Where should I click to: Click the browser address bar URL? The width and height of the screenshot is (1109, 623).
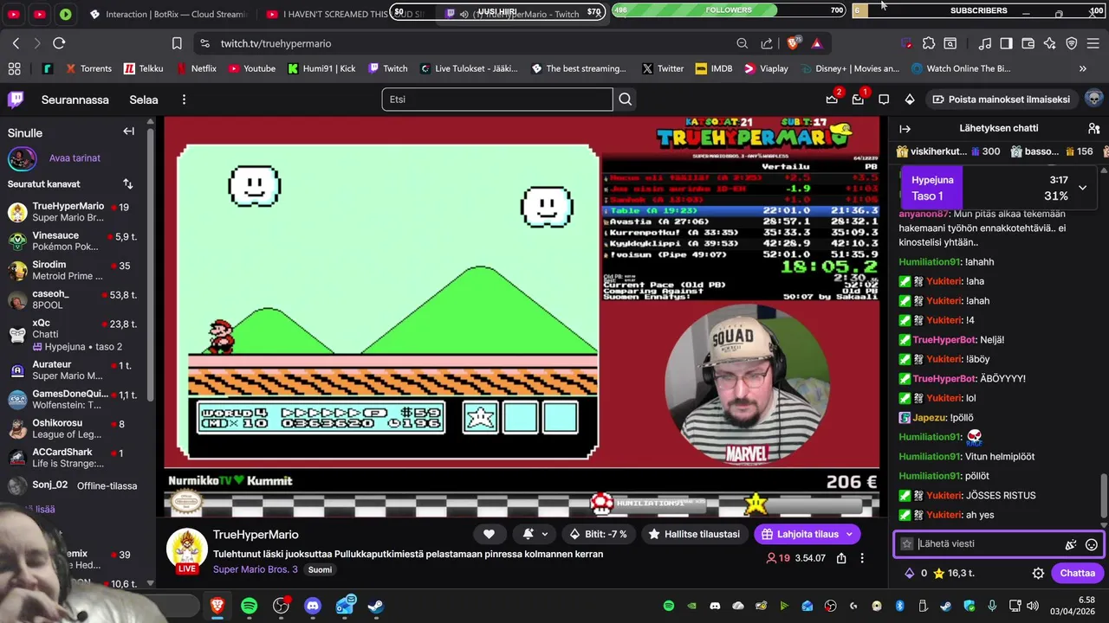point(276,43)
